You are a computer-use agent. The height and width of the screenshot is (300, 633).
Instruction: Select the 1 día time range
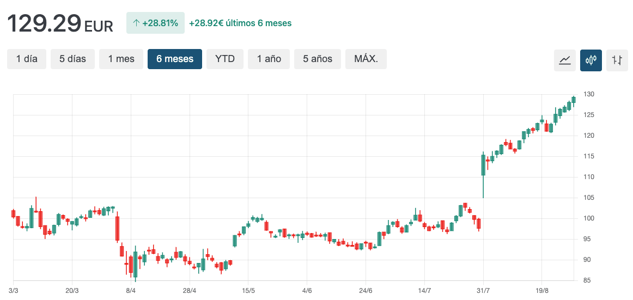point(27,59)
